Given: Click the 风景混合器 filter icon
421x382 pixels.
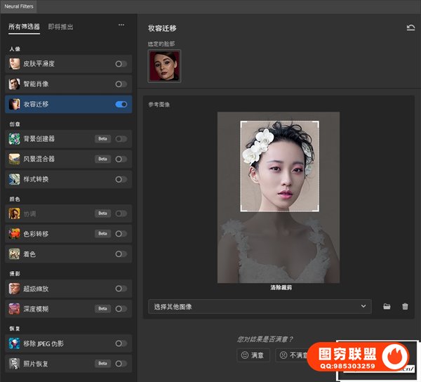Looking at the screenshot, I should coord(14,159).
